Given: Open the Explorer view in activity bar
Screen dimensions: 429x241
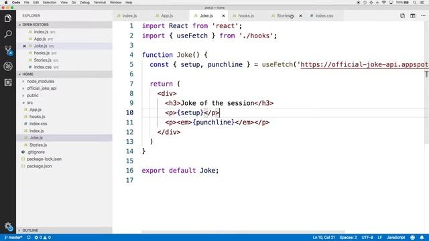Looking at the screenshot, I should pos(8,18).
